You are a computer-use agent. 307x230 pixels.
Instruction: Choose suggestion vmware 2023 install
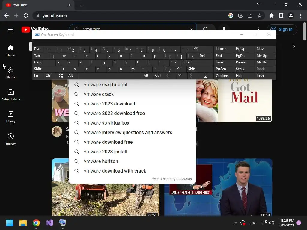(133, 152)
